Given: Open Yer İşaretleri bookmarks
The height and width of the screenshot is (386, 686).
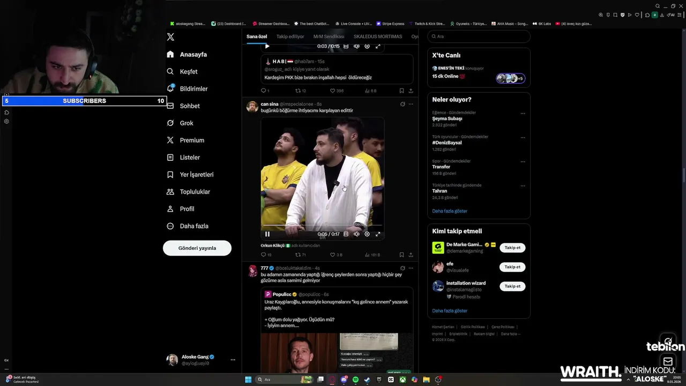Looking at the screenshot, I should [x=190, y=174].
